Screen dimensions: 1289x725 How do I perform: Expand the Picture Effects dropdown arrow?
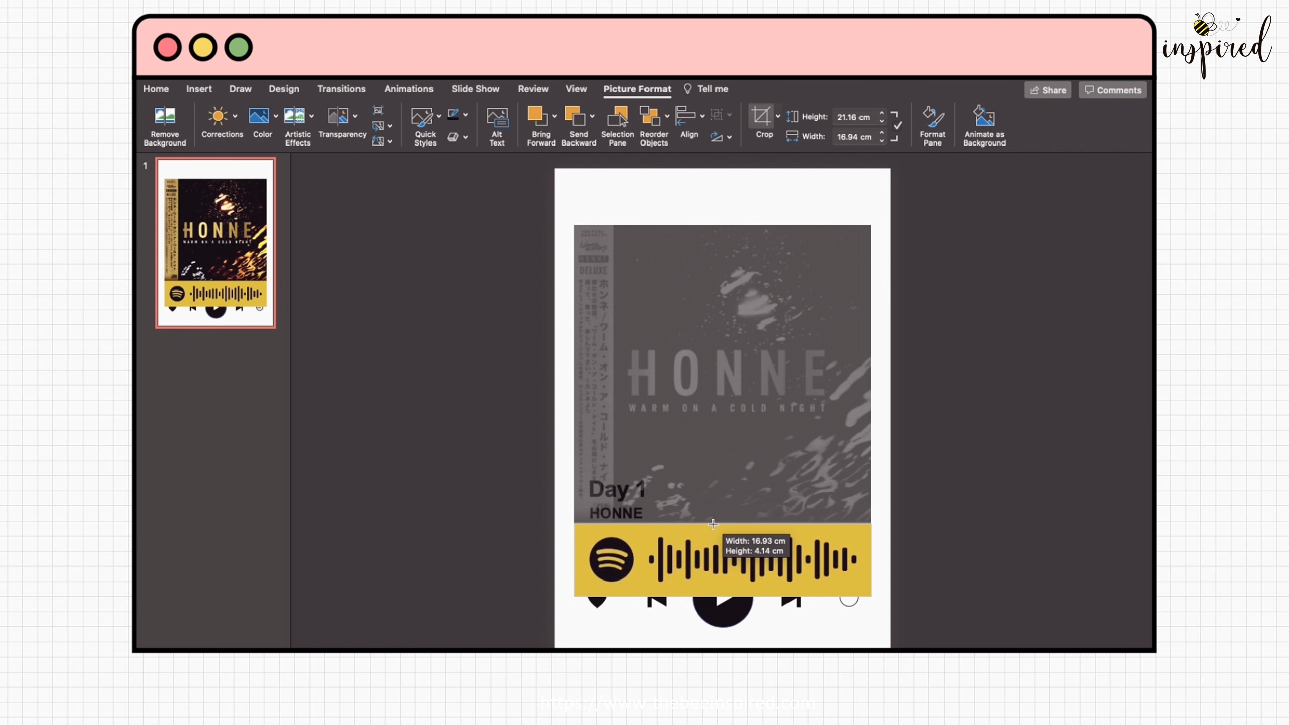[x=466, y=137]
